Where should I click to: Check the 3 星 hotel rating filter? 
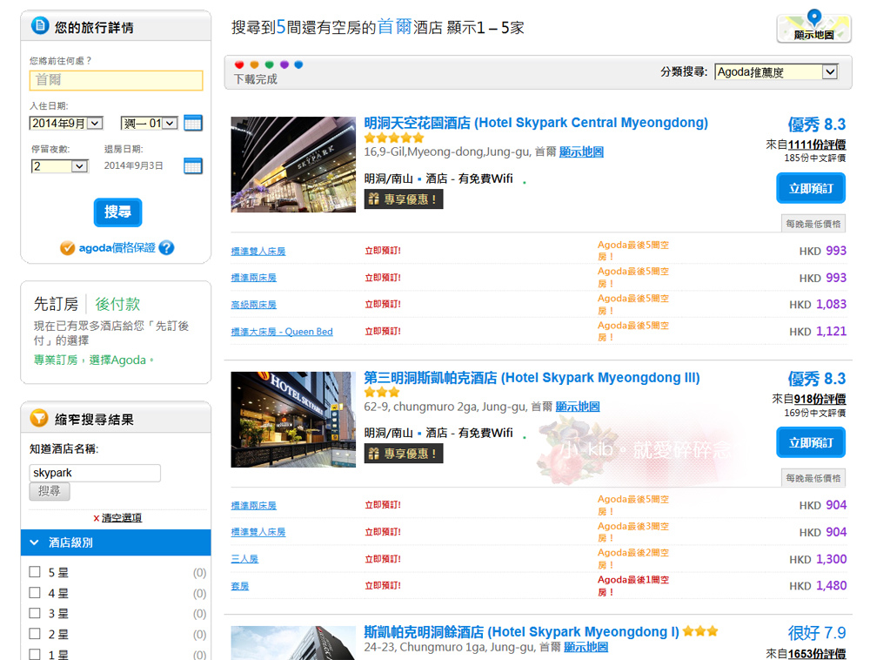[35, 613]
